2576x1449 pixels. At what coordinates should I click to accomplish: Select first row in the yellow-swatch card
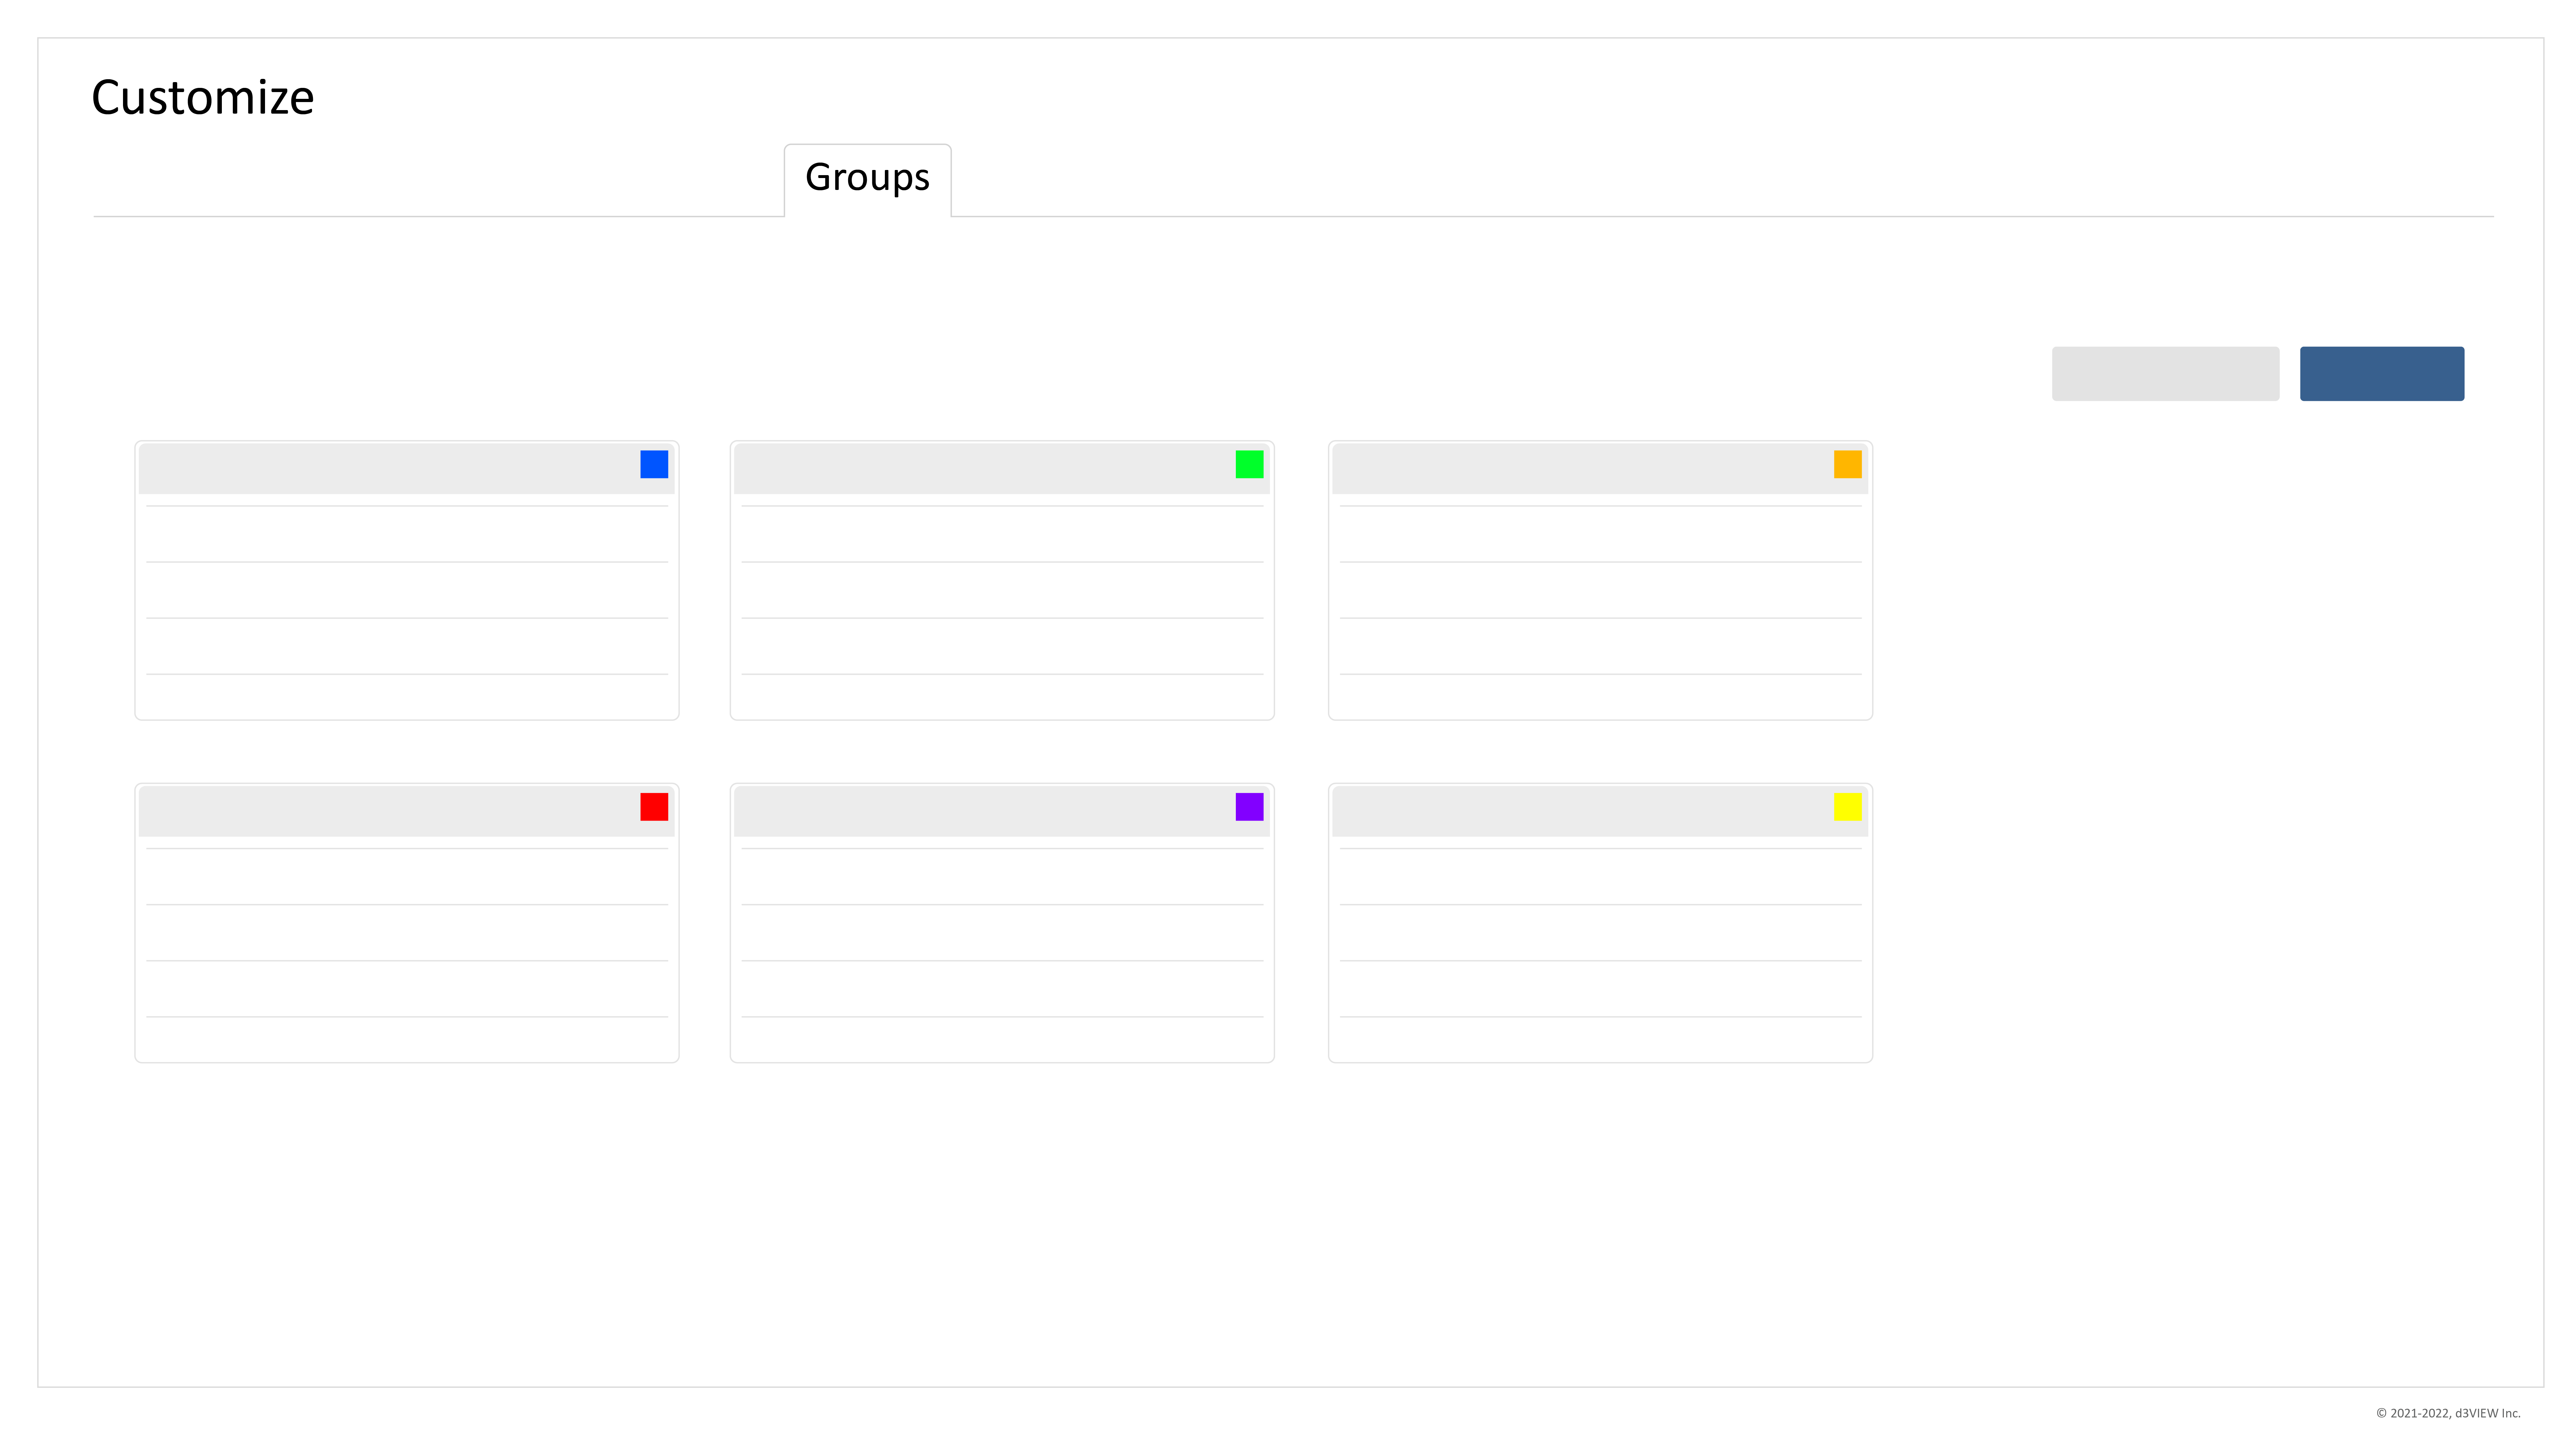(1600, 877)
